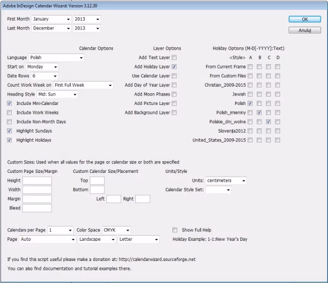
Task: Change the Landscape orientation dropdown
Action: point(97,239)
